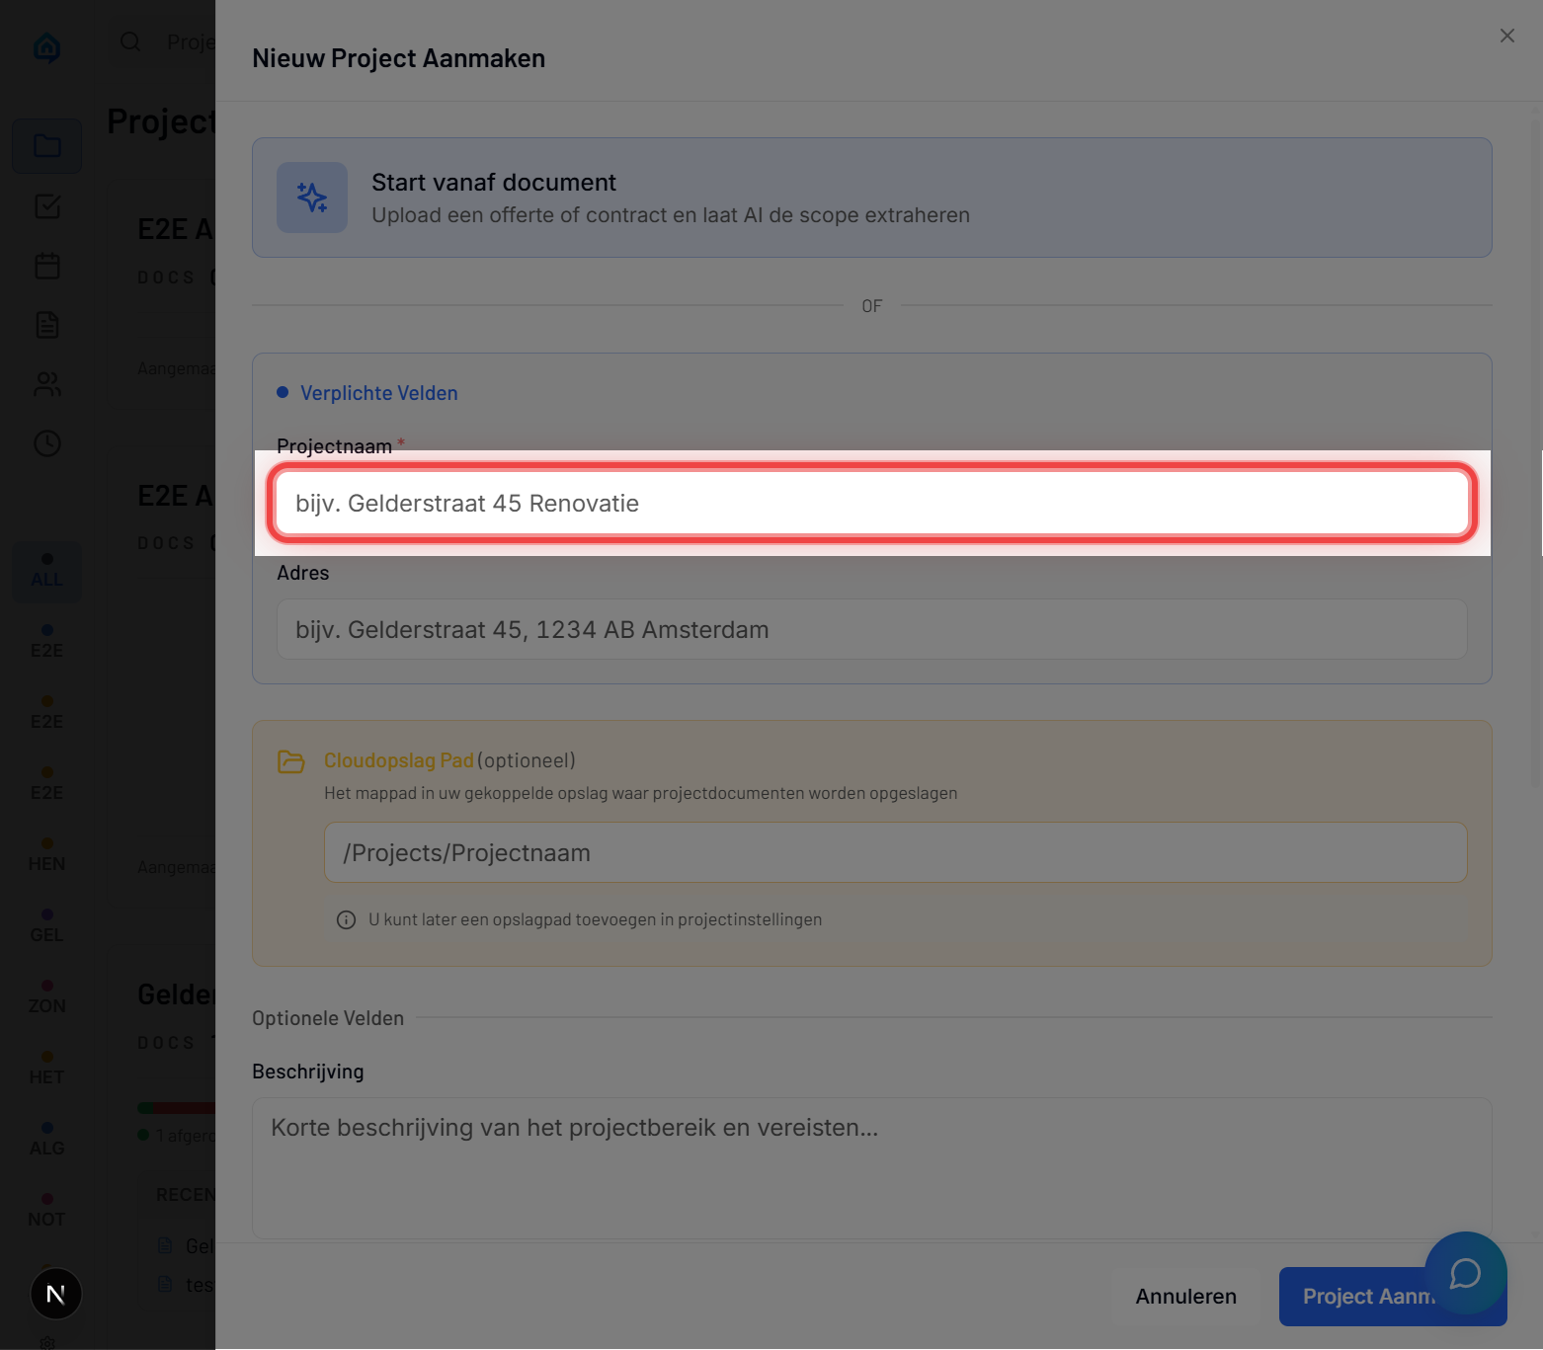This screenshot has width=1543, height=1350.
Task: Click the sparkle AI document icon
Action: point(312,198)
